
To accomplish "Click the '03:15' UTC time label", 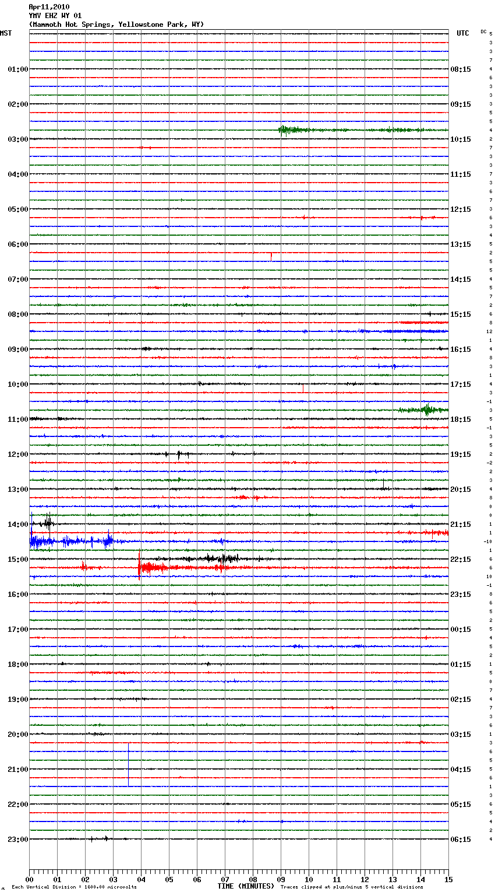I will [x=461, y=735].
